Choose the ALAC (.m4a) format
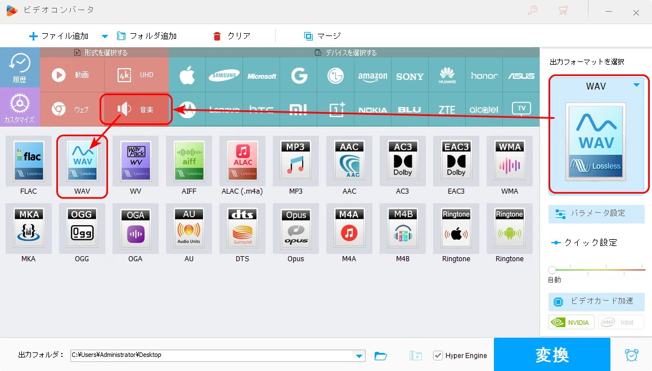Viewport: 652px width, 371px height. pos(242,161)
